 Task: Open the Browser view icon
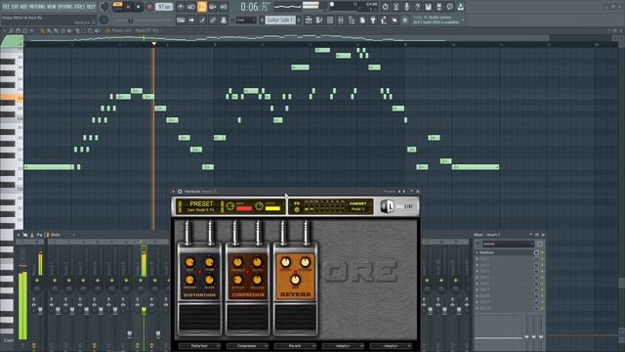click(352, 20)
